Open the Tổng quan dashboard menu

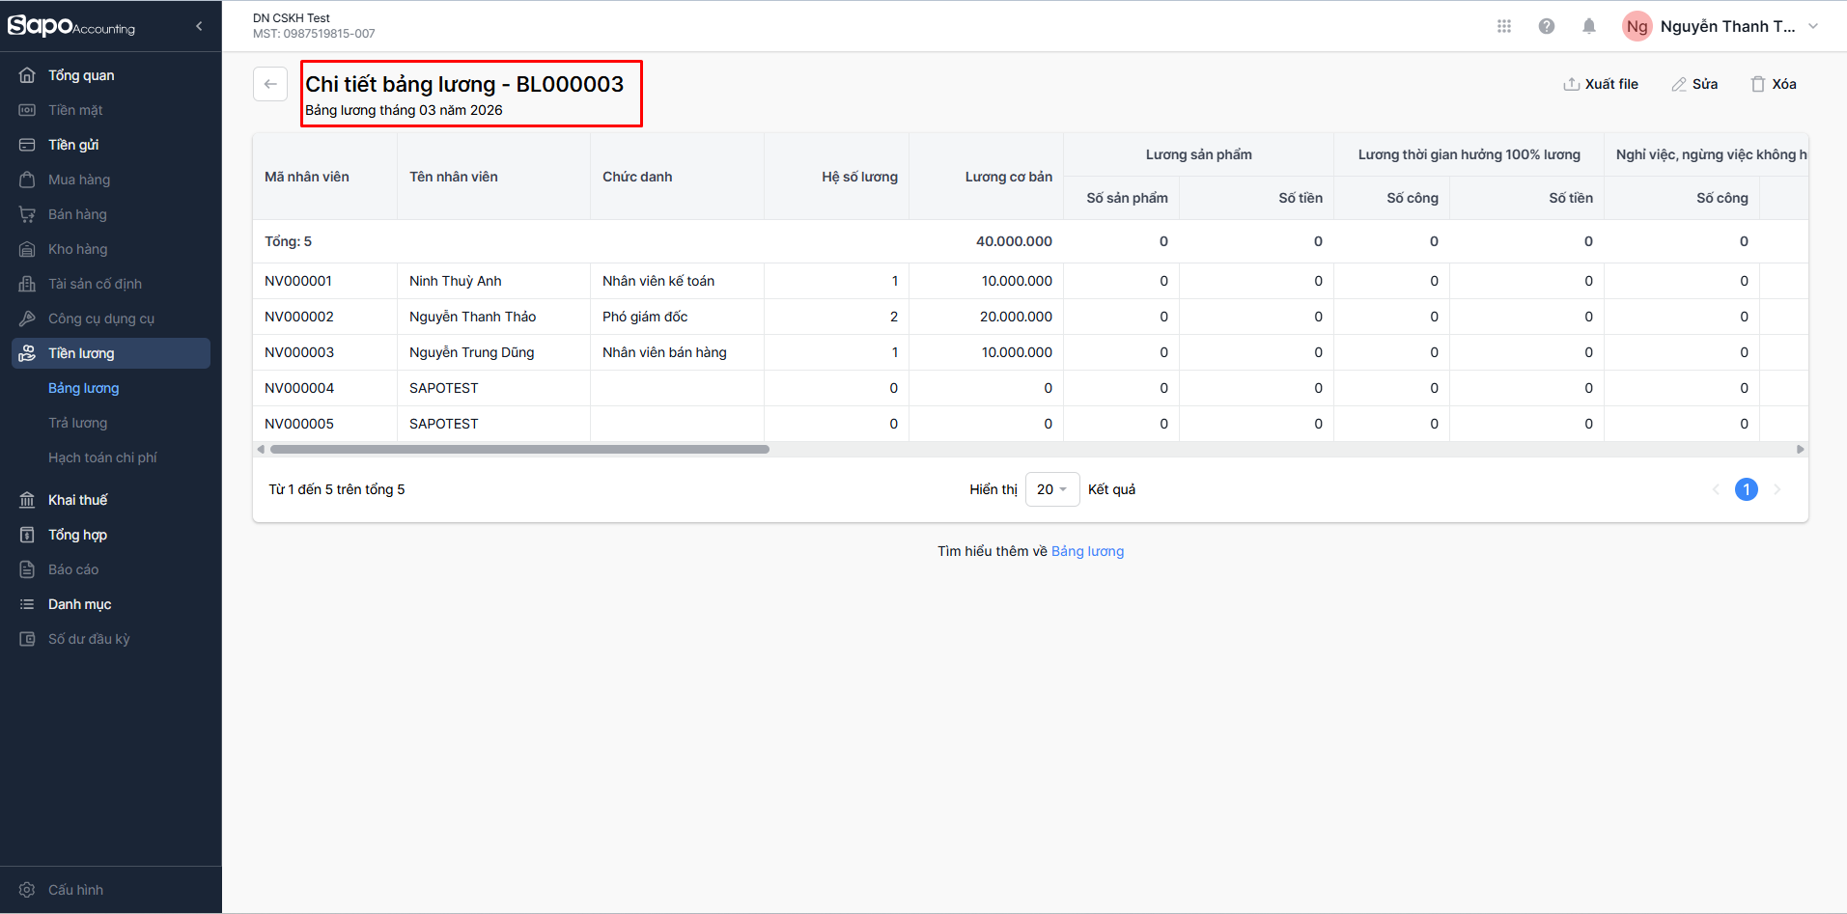point(81,75)
